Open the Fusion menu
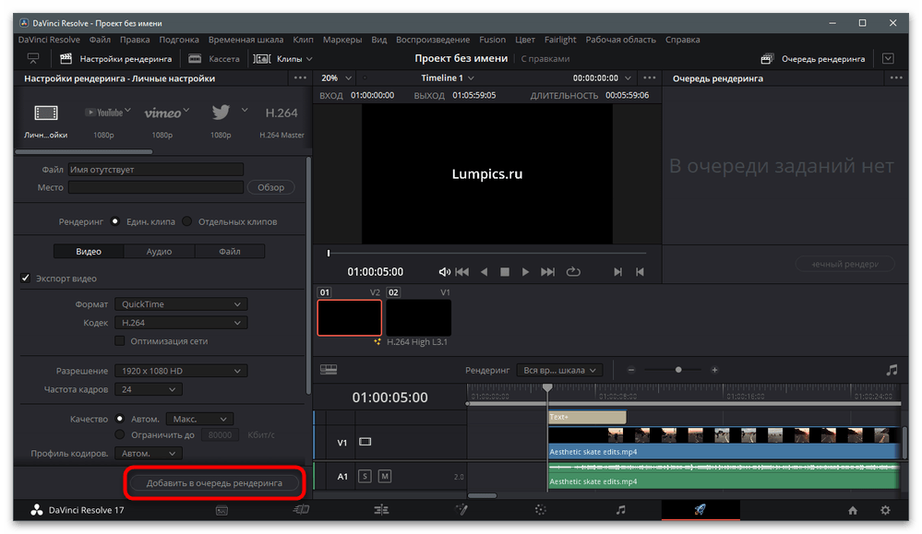922x534 pixels. pyautogui.click(x=492, y=40)
